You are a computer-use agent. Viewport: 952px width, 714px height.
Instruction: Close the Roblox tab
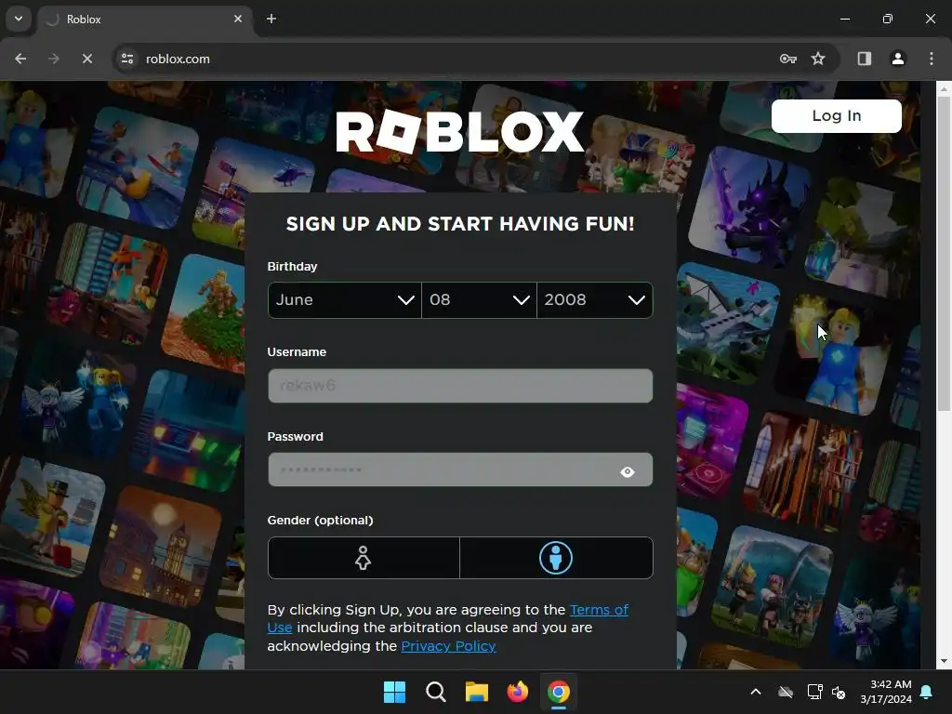click(238, 19)
